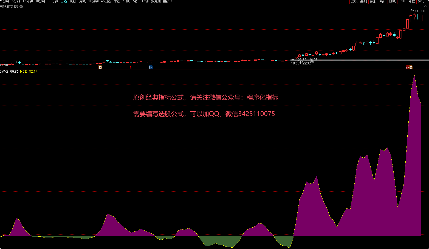Toggle the 多股 multi-stock view
429x249 pixels.
pos(373,1)
